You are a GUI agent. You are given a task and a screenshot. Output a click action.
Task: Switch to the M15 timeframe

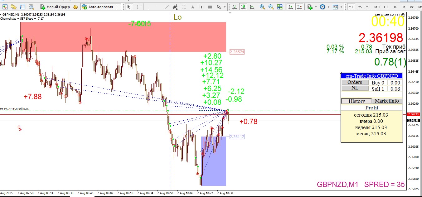(x=368, y=7)
